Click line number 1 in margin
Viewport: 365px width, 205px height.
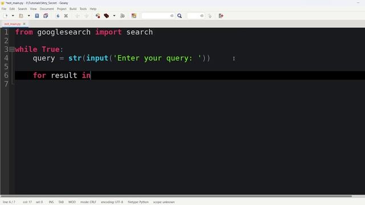(x=6, y=32)
